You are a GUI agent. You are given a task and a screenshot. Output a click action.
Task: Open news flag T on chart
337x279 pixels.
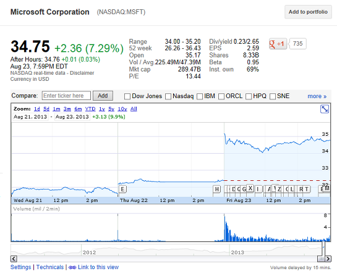[x=307, y=189]
